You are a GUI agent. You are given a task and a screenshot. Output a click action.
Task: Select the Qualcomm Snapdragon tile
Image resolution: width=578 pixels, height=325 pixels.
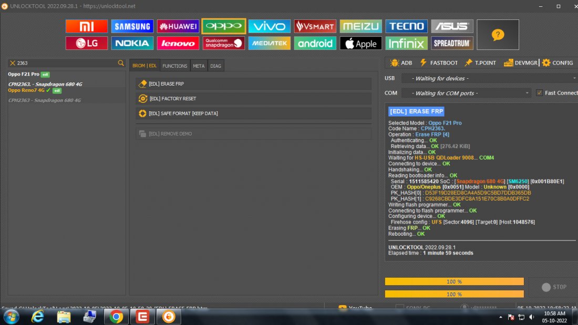pyautogui.click(x=224, y=43)
